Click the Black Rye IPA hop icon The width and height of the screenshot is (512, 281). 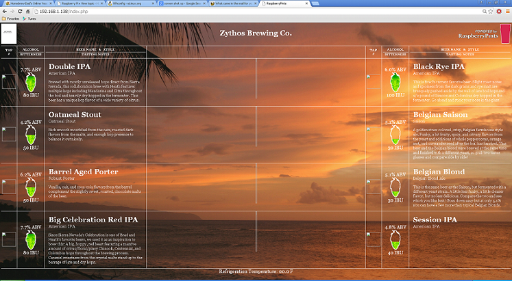pyautogui.click(x=395, y=82)
